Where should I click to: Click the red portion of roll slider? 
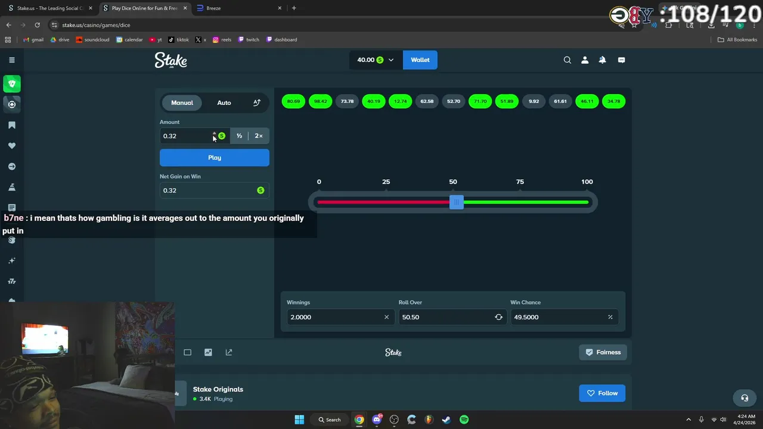click(x=383, y=202)
